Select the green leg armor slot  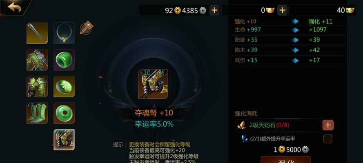(x=37, y=86)
